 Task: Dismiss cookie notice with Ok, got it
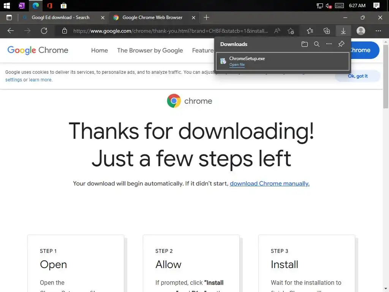(x=357, y=76)
